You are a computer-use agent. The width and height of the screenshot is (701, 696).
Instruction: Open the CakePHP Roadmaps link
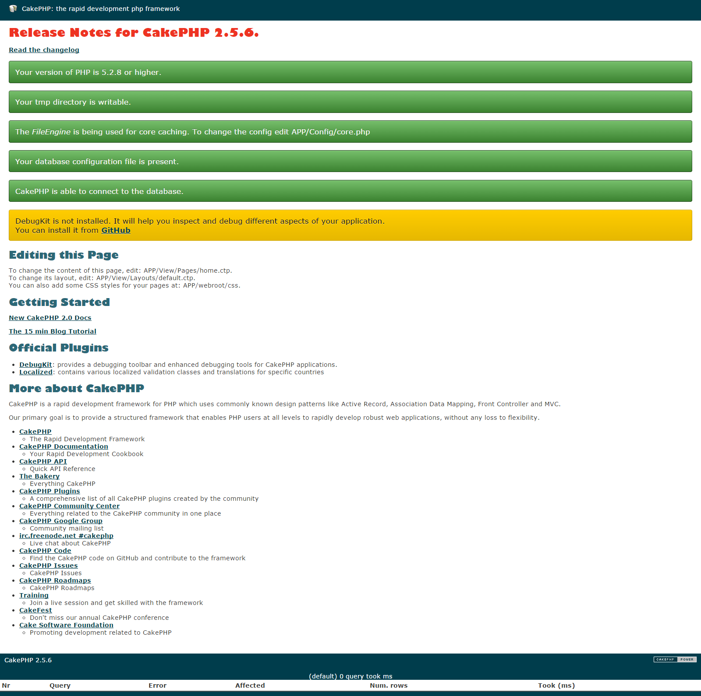pos(55,580)
